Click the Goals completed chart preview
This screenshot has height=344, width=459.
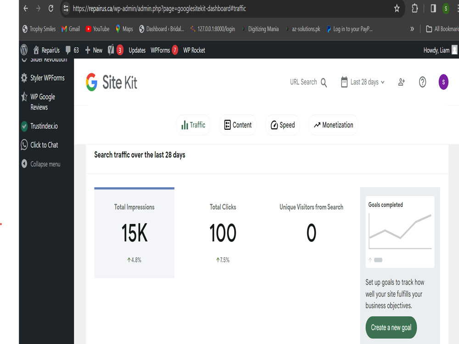[400, 232]
